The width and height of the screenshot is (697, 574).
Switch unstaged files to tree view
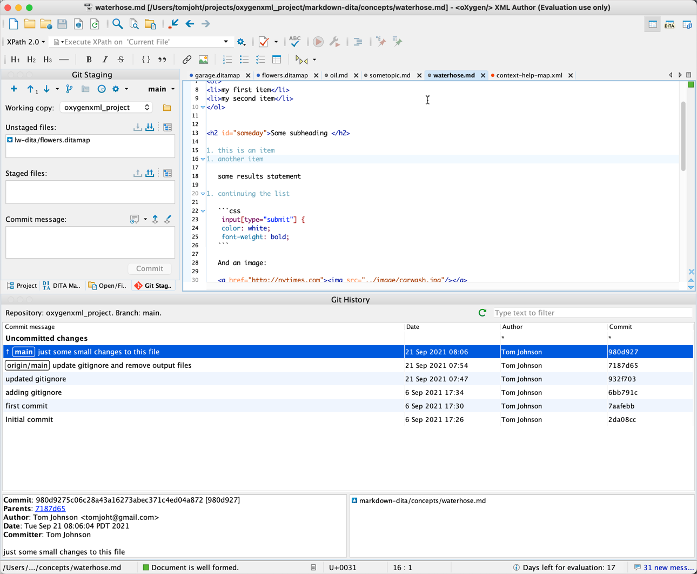click(x=167, y=127)
